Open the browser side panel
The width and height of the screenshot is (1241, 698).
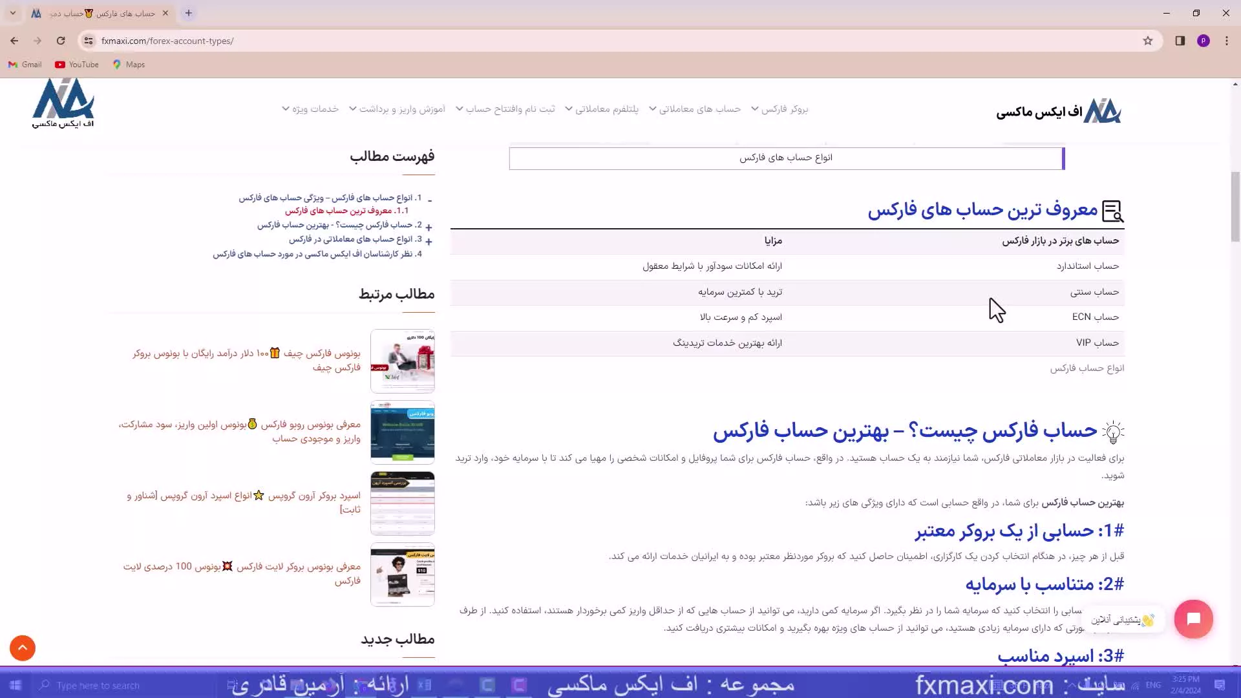pos(1180,41)
